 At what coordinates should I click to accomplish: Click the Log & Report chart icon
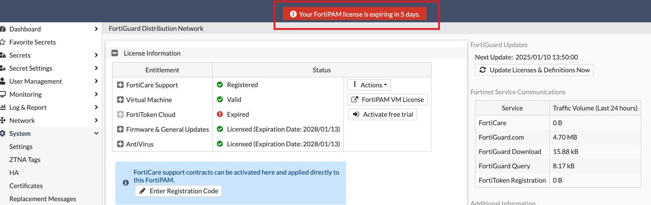[2, 107]
